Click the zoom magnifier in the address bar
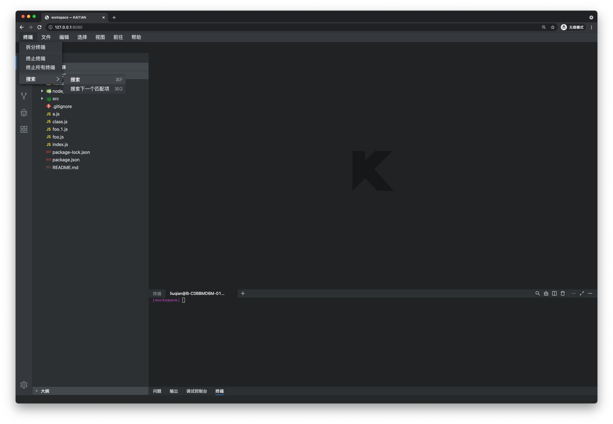This screenshot has height=424, width=613. (x=544, y=27)
